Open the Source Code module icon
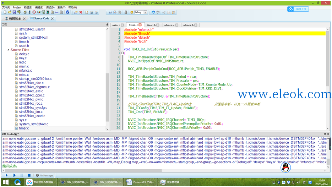 coord(57,12)
